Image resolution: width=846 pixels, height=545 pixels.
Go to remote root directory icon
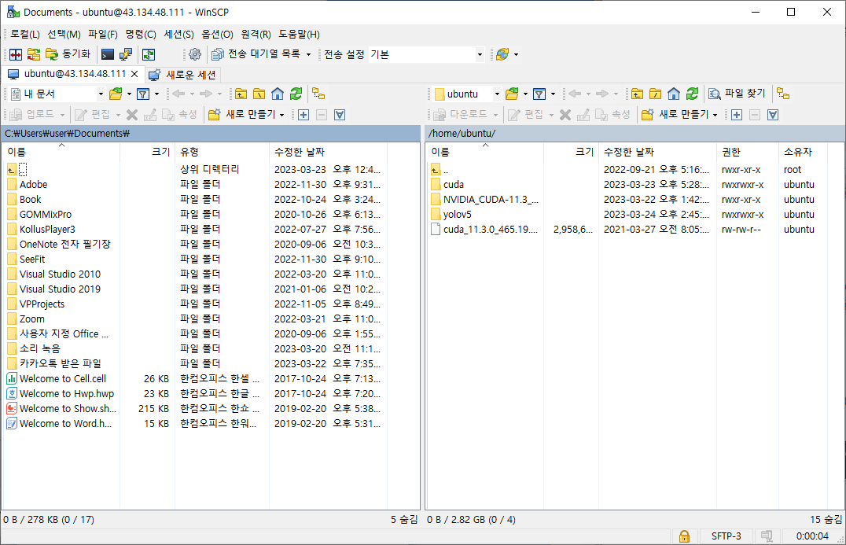[656, 94]
